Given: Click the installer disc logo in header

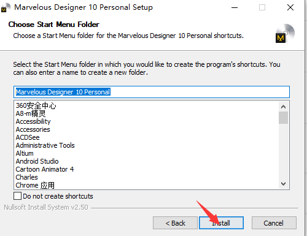Looking at the screenshot, I should 286,33.
